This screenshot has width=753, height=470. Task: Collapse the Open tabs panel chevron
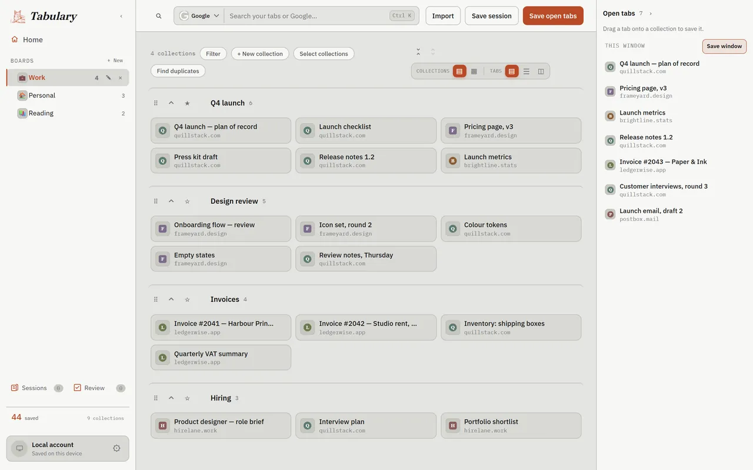pyautogui.click(x=651, y=14)
